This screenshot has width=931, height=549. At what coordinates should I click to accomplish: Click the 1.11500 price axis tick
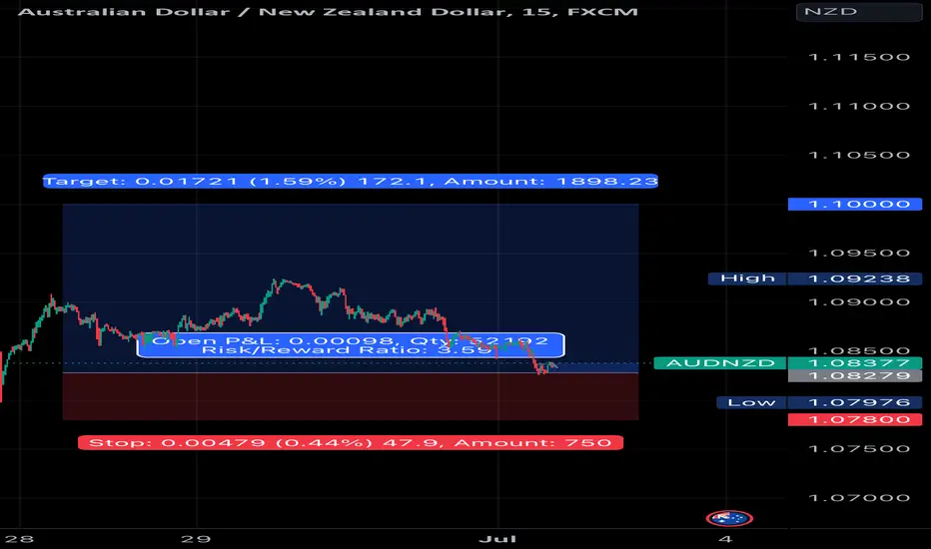[859, 57]
